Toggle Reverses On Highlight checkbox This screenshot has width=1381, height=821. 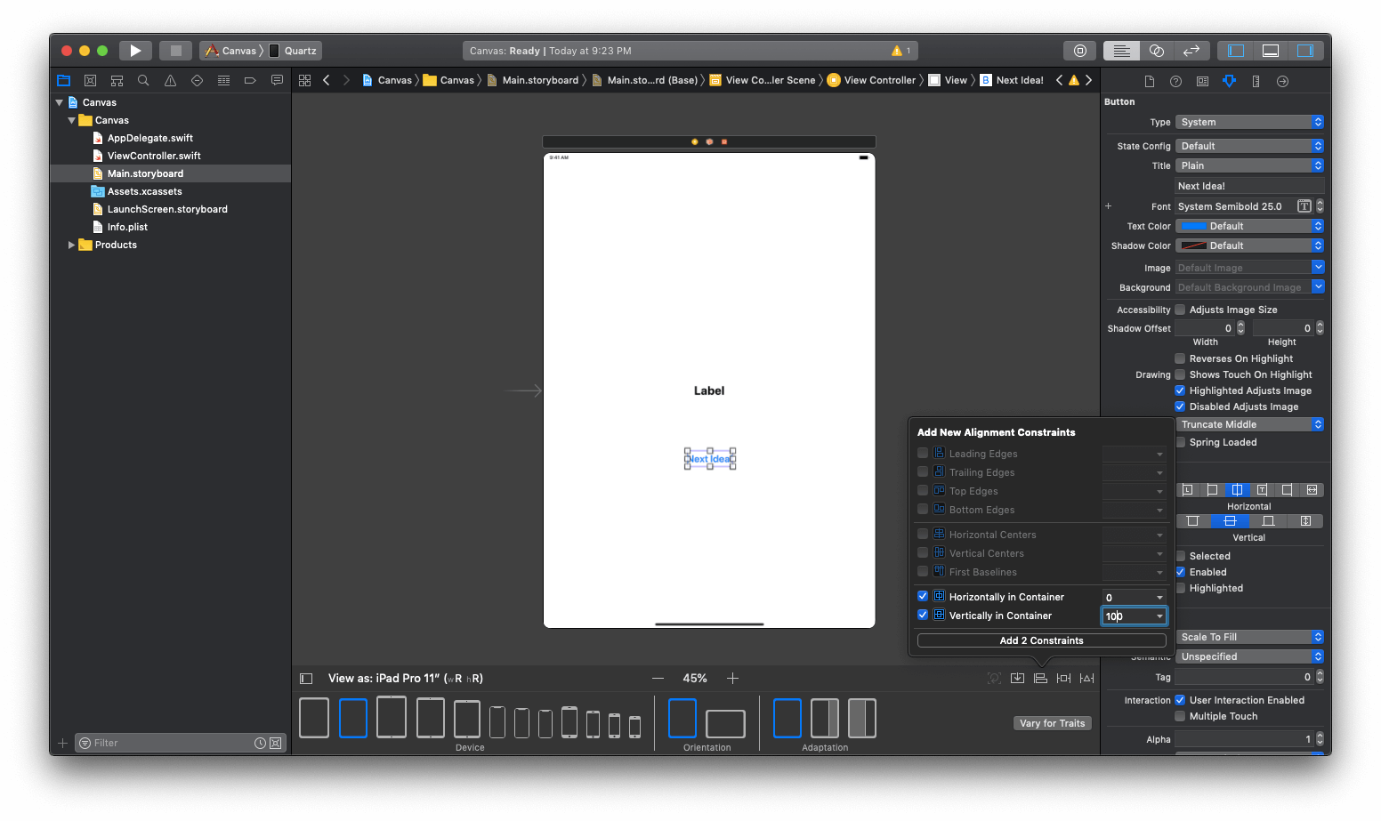point(1181,358)
